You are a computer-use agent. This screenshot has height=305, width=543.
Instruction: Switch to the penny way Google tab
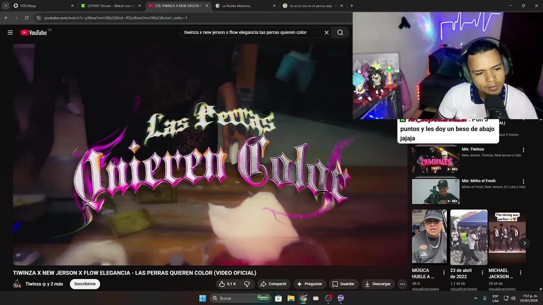pos(313,6)
